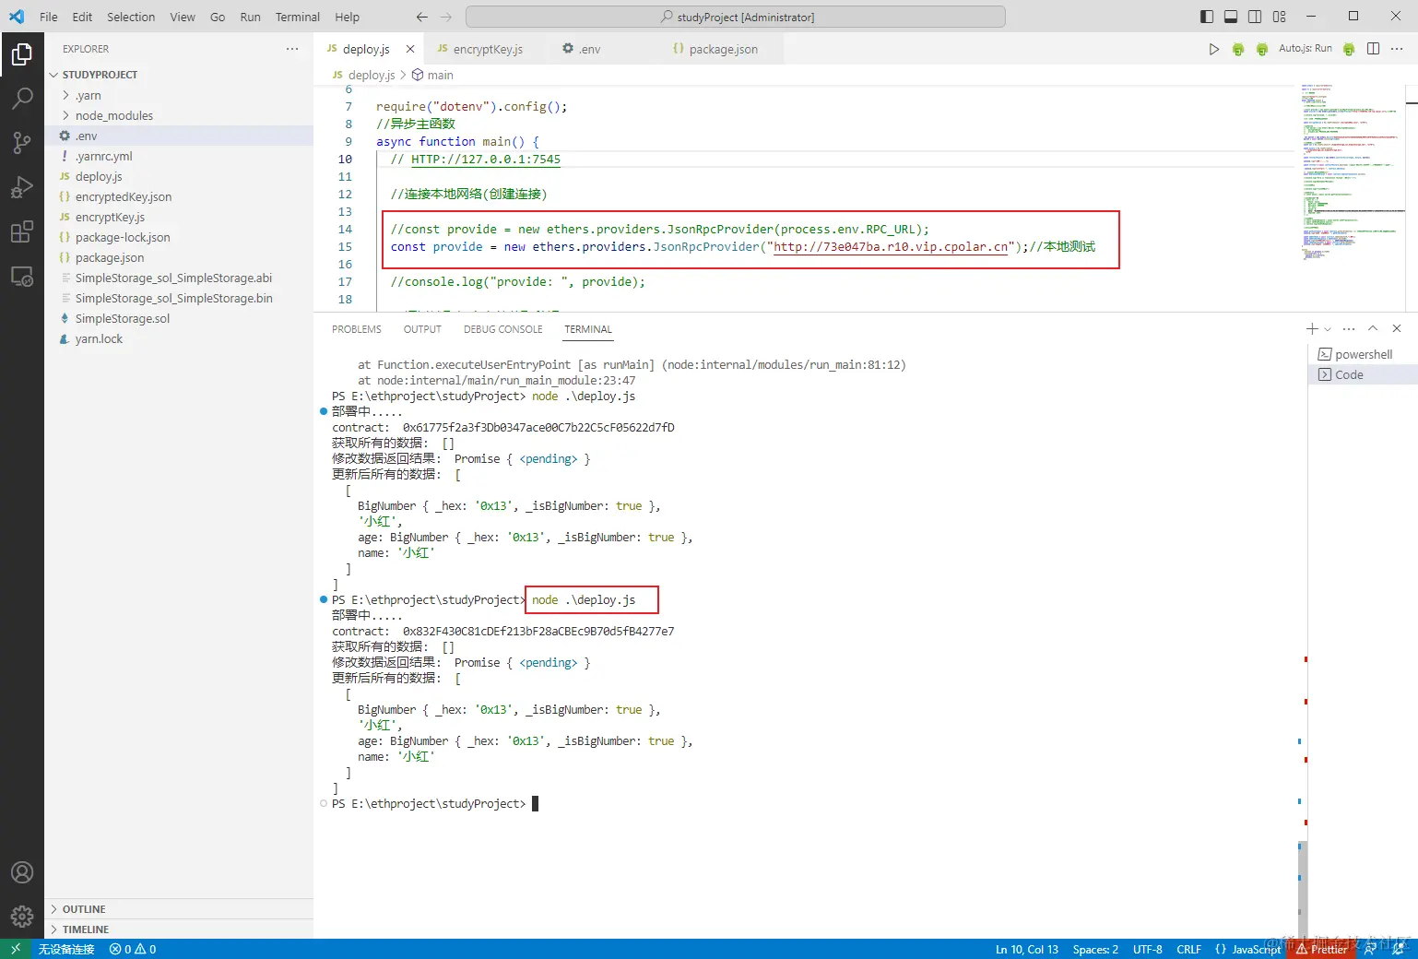The height and width of the screenshot is (959, 1418).
Task: Open the Selection menu
Action: tap(131, 17)
